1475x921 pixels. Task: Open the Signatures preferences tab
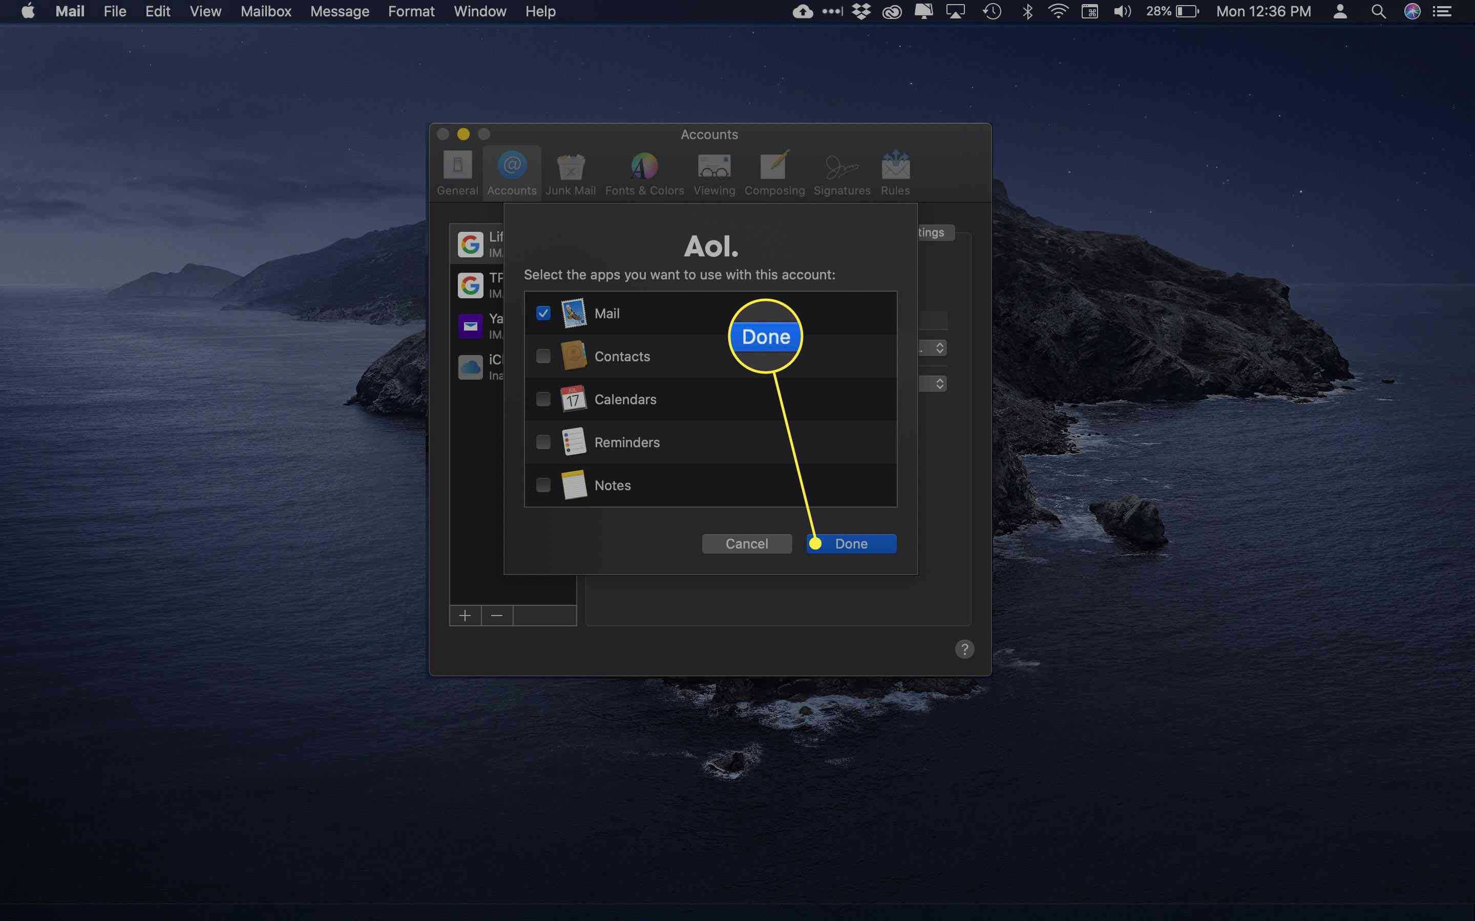click(842, 173)
